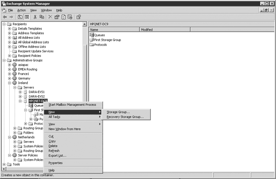Click Start Mailbox Management Process

72,105
